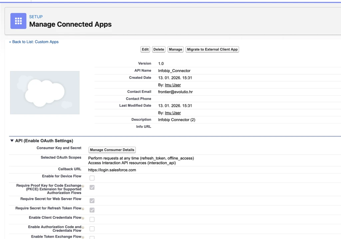Click the Contact Email label
The height and width of the screenshot is (239, 341).
pos(139,92)
